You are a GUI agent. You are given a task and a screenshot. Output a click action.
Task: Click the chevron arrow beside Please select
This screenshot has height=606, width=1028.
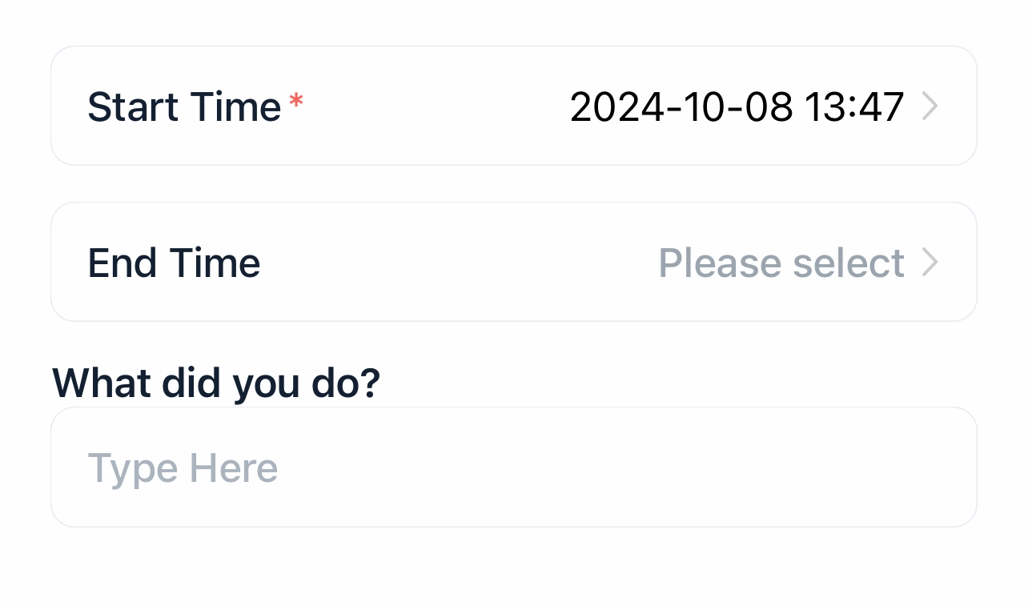930,263
